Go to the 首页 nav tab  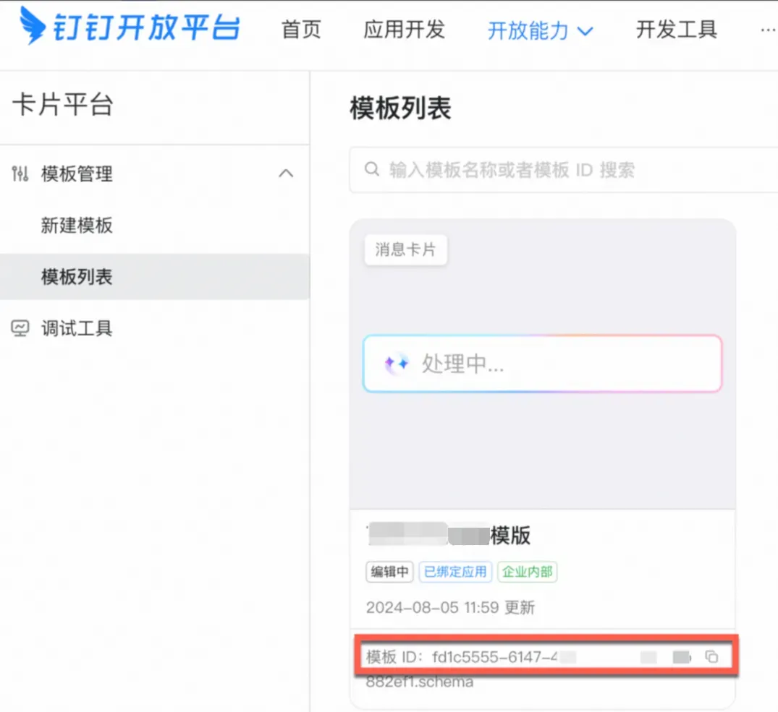(300, 30)
